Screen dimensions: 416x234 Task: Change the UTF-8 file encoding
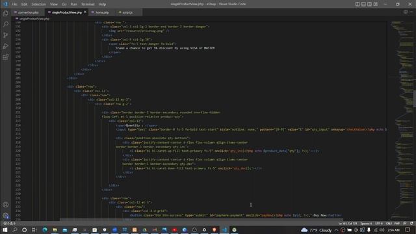tap(379, 224)
